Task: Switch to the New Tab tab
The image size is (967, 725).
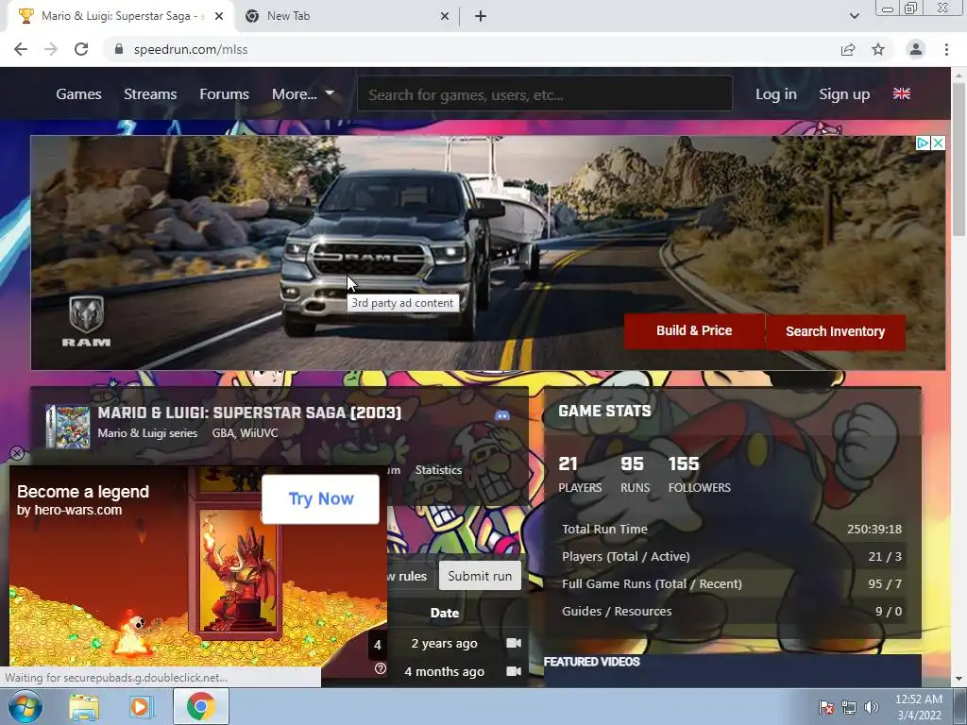Action: pyautogui.click(x=348, y=16)
